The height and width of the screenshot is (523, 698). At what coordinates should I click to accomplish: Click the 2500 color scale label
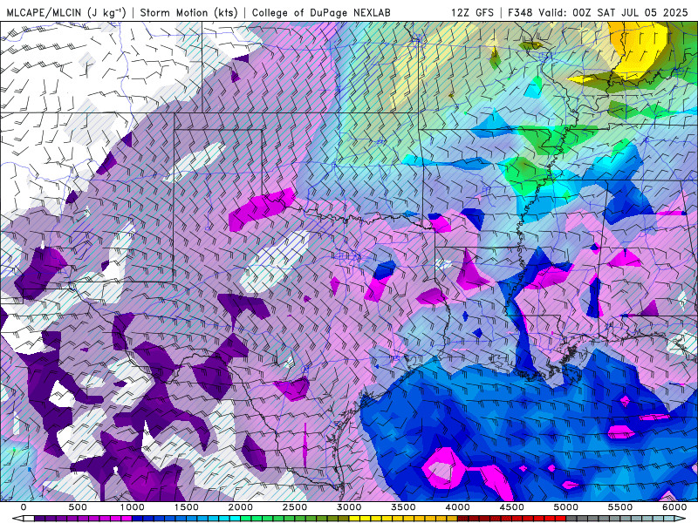pos(295,507)
